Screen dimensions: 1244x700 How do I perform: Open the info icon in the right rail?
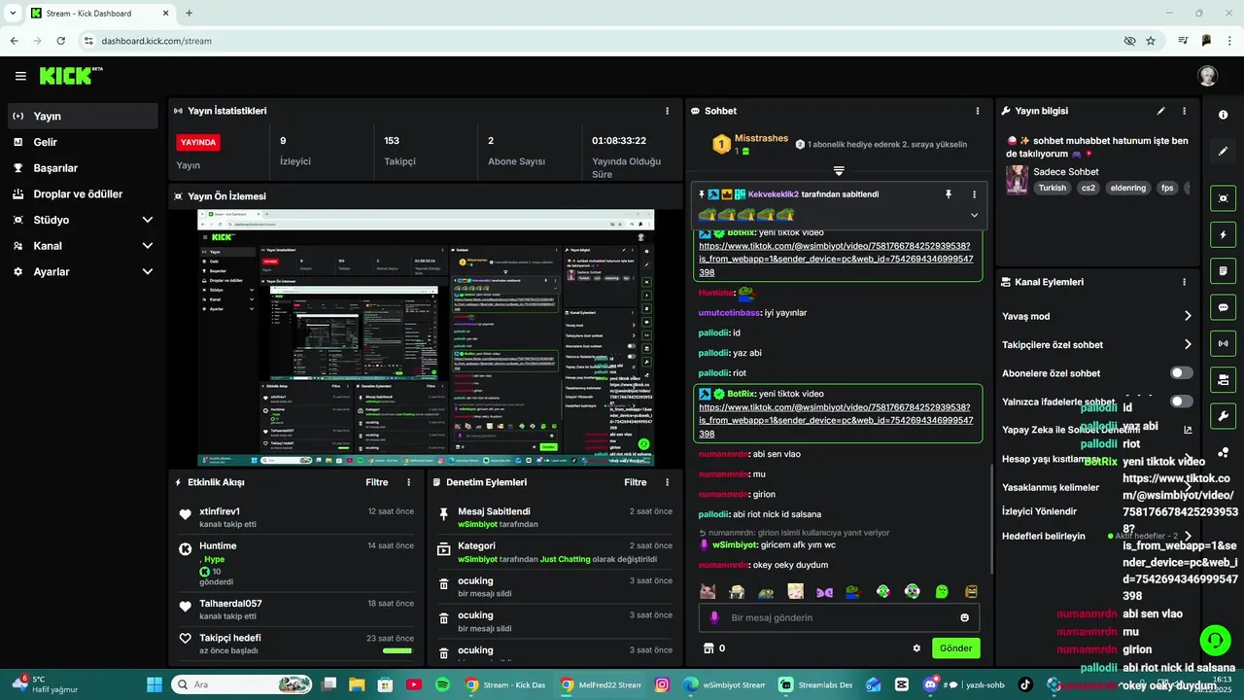tap(1223, 115)
